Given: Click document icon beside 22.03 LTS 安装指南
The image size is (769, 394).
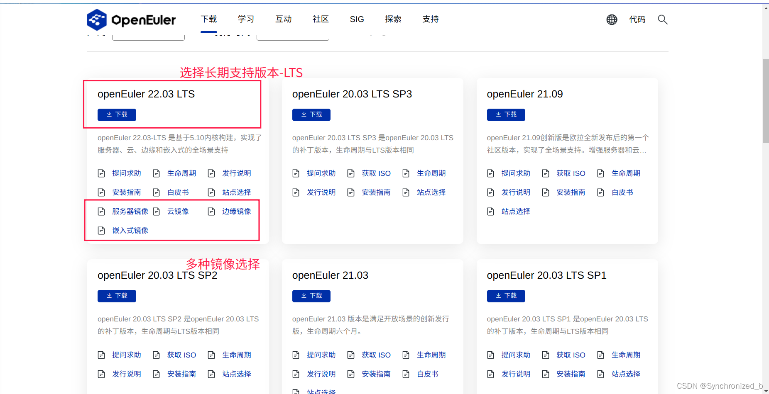Looking at the screenshot, I should tap(101, 192).
